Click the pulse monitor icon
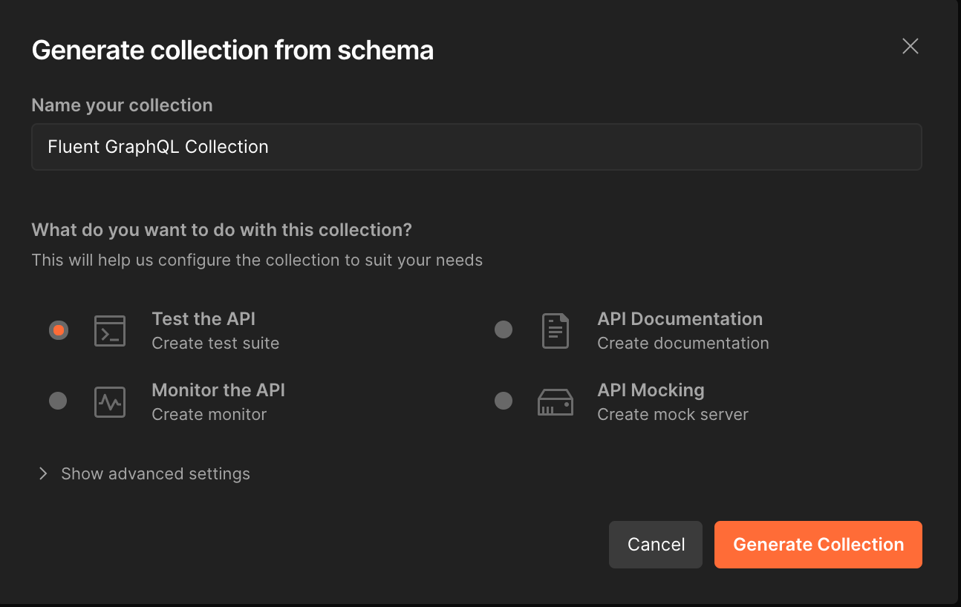This screenshot has width=961, height=607. pos(110,402)
